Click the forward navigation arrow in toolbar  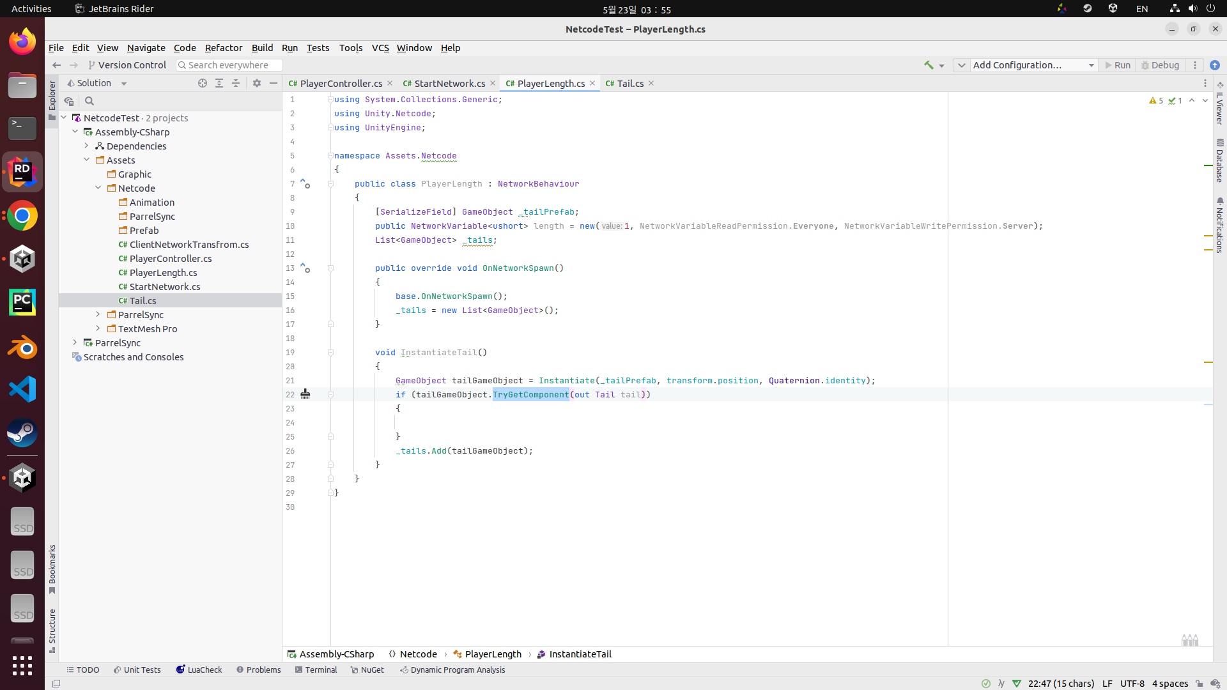73,65
